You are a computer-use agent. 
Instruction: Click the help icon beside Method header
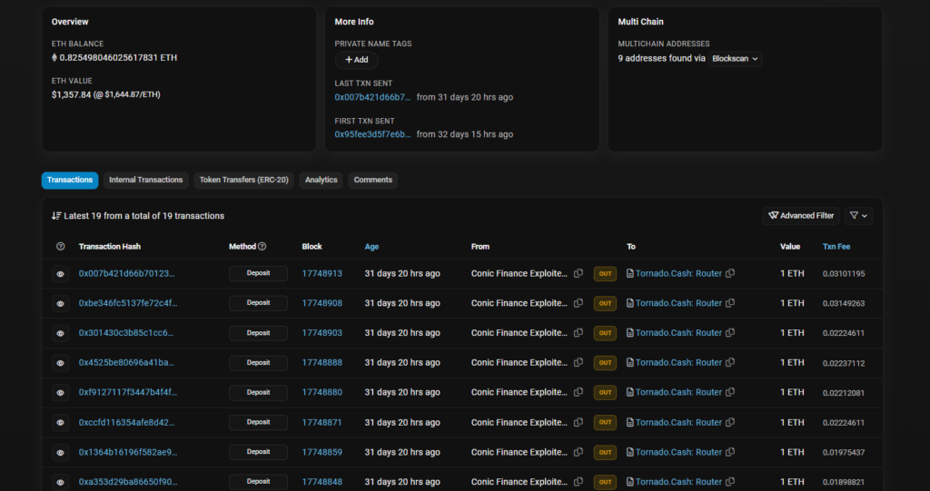click(262, 246)
